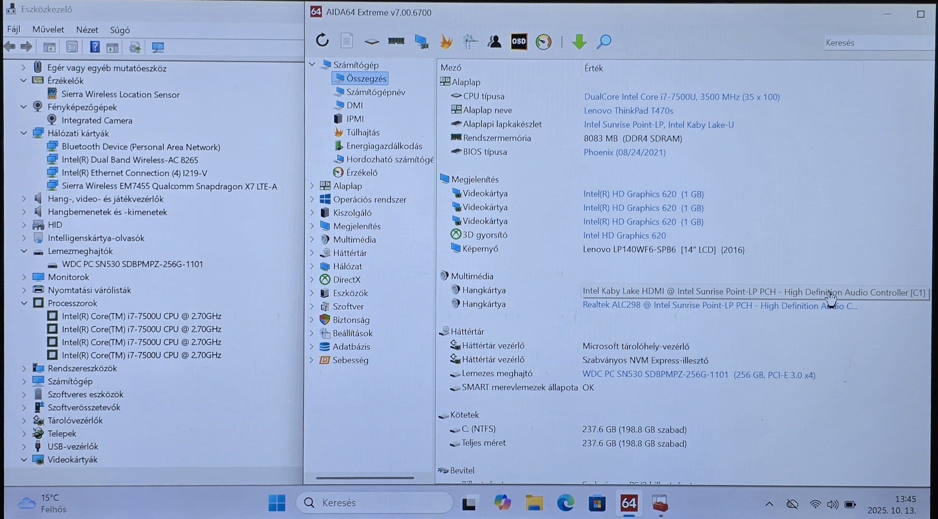Open the Fájl menu in Device Manager
Screen dimensions: 938x519
(14, 29)
